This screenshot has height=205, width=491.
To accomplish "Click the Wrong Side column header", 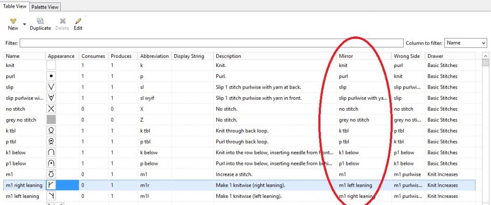I will click(x=409, y=56).
